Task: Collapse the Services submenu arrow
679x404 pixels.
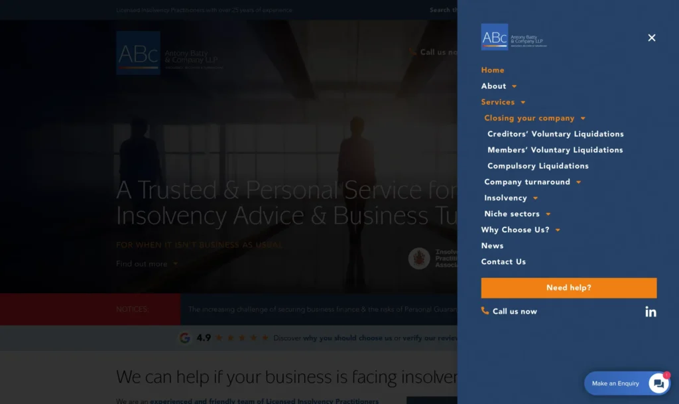Action: (523, 103)
